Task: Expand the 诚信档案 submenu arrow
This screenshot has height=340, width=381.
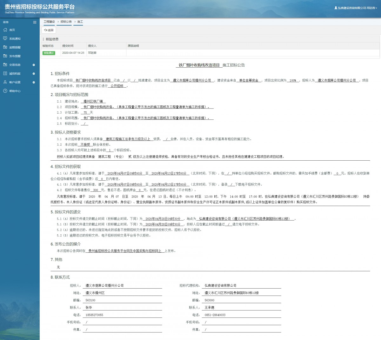Action: [34, 74]
